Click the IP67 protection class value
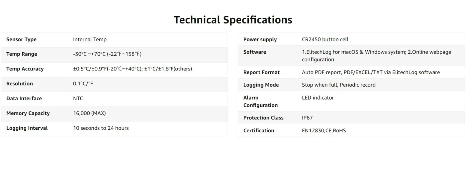 (307, 118)
